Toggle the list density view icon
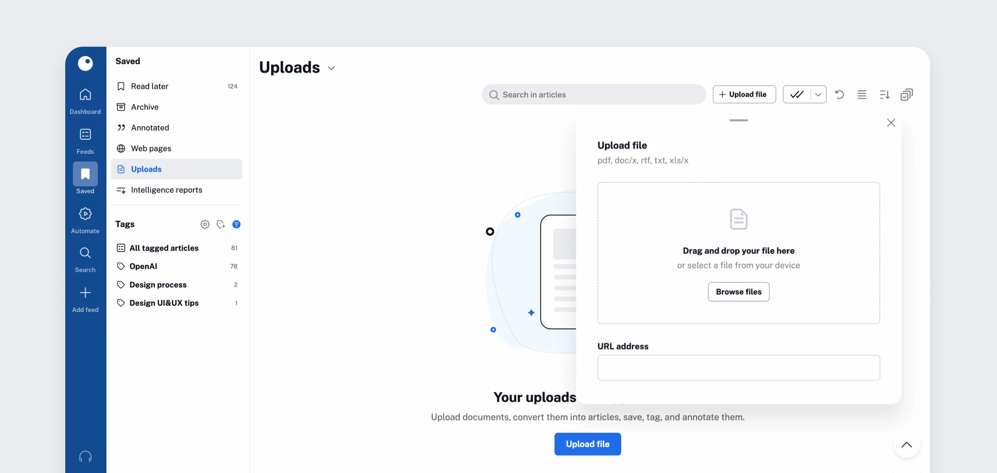Screen dimensions: 997x473 (x=862, y=94)
